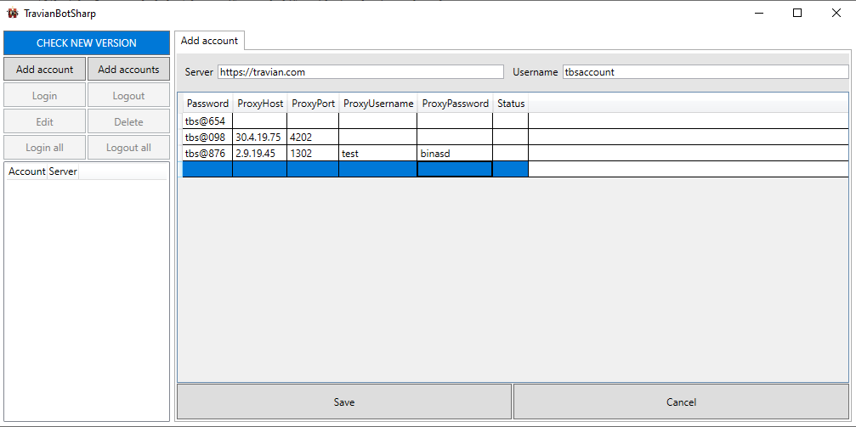Select proxy port cell 4202
The height and width of the screenshot is (427, 856).
[x=314, y=138]
